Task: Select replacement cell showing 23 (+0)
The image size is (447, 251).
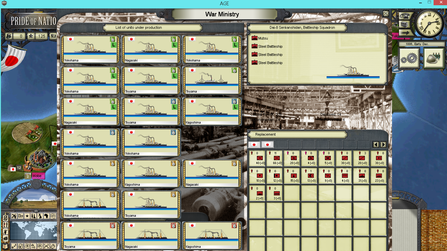Action: pos(379,176)
